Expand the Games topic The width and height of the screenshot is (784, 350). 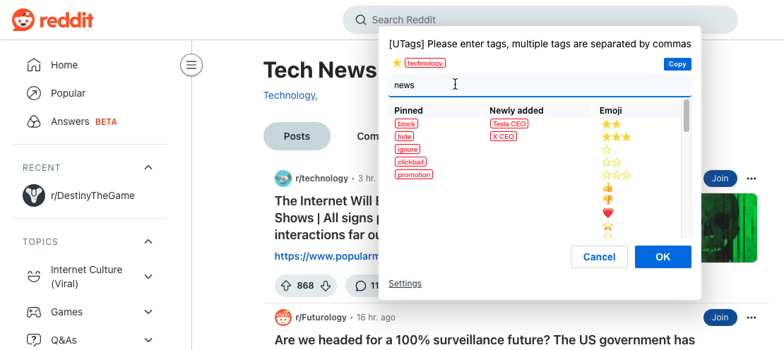click(x=148, y=312)
